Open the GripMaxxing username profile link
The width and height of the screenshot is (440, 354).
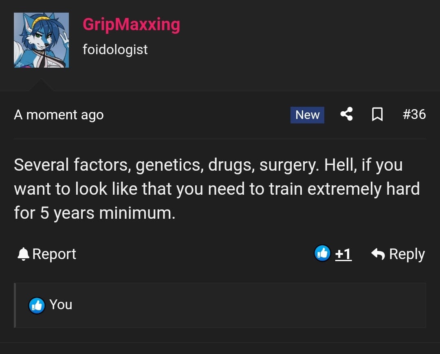[131, 25]
